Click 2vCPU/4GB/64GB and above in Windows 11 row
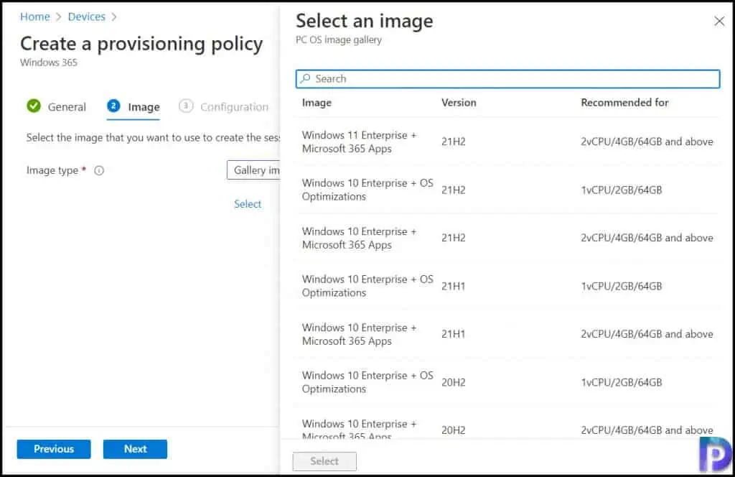The image size is (735, 477). pos(647,142)
